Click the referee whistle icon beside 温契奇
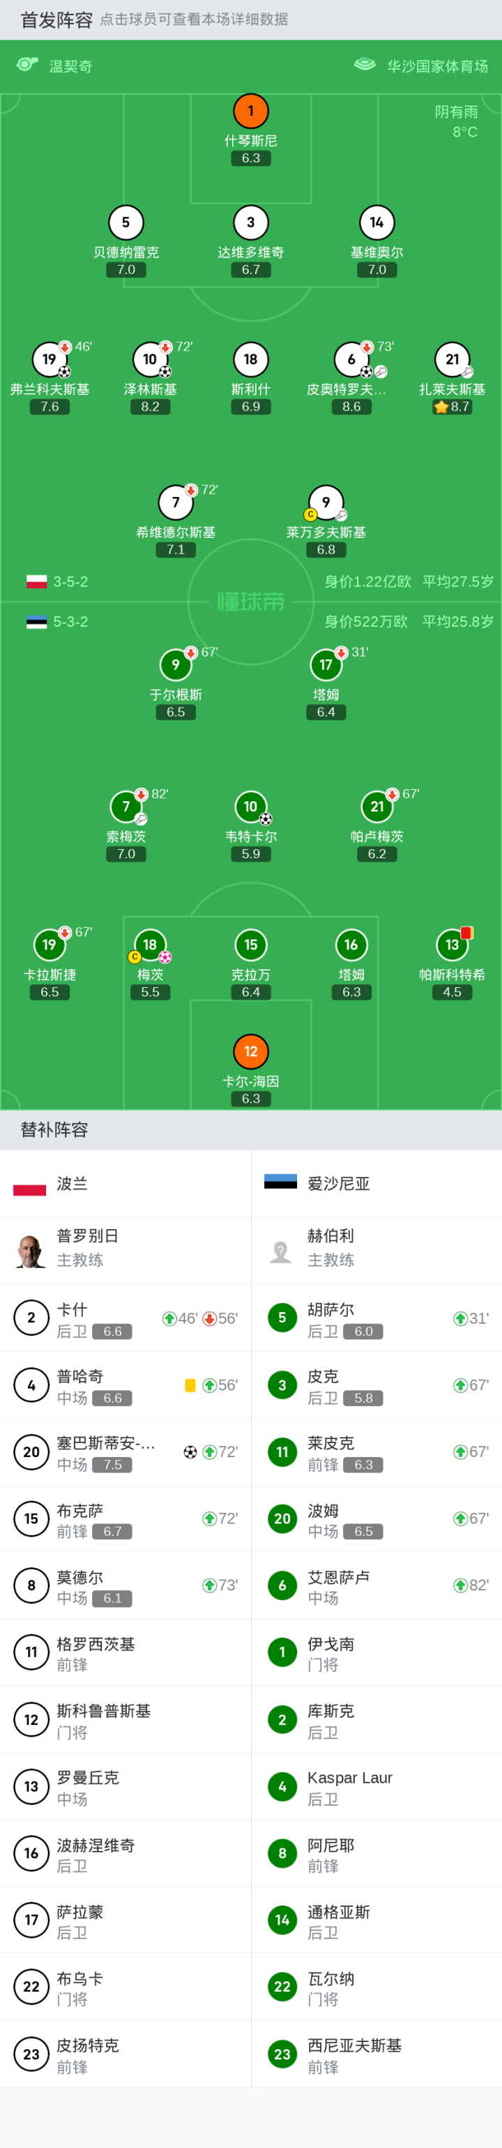502x2148 pixels. tap(27, 65)
